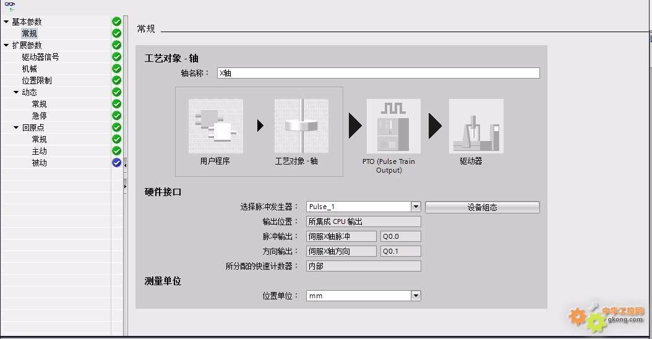This screenshot has height=339, width=652.
Task: Select 常规 under 回原点
Action: pyautogui.click(x=39, y=139)
